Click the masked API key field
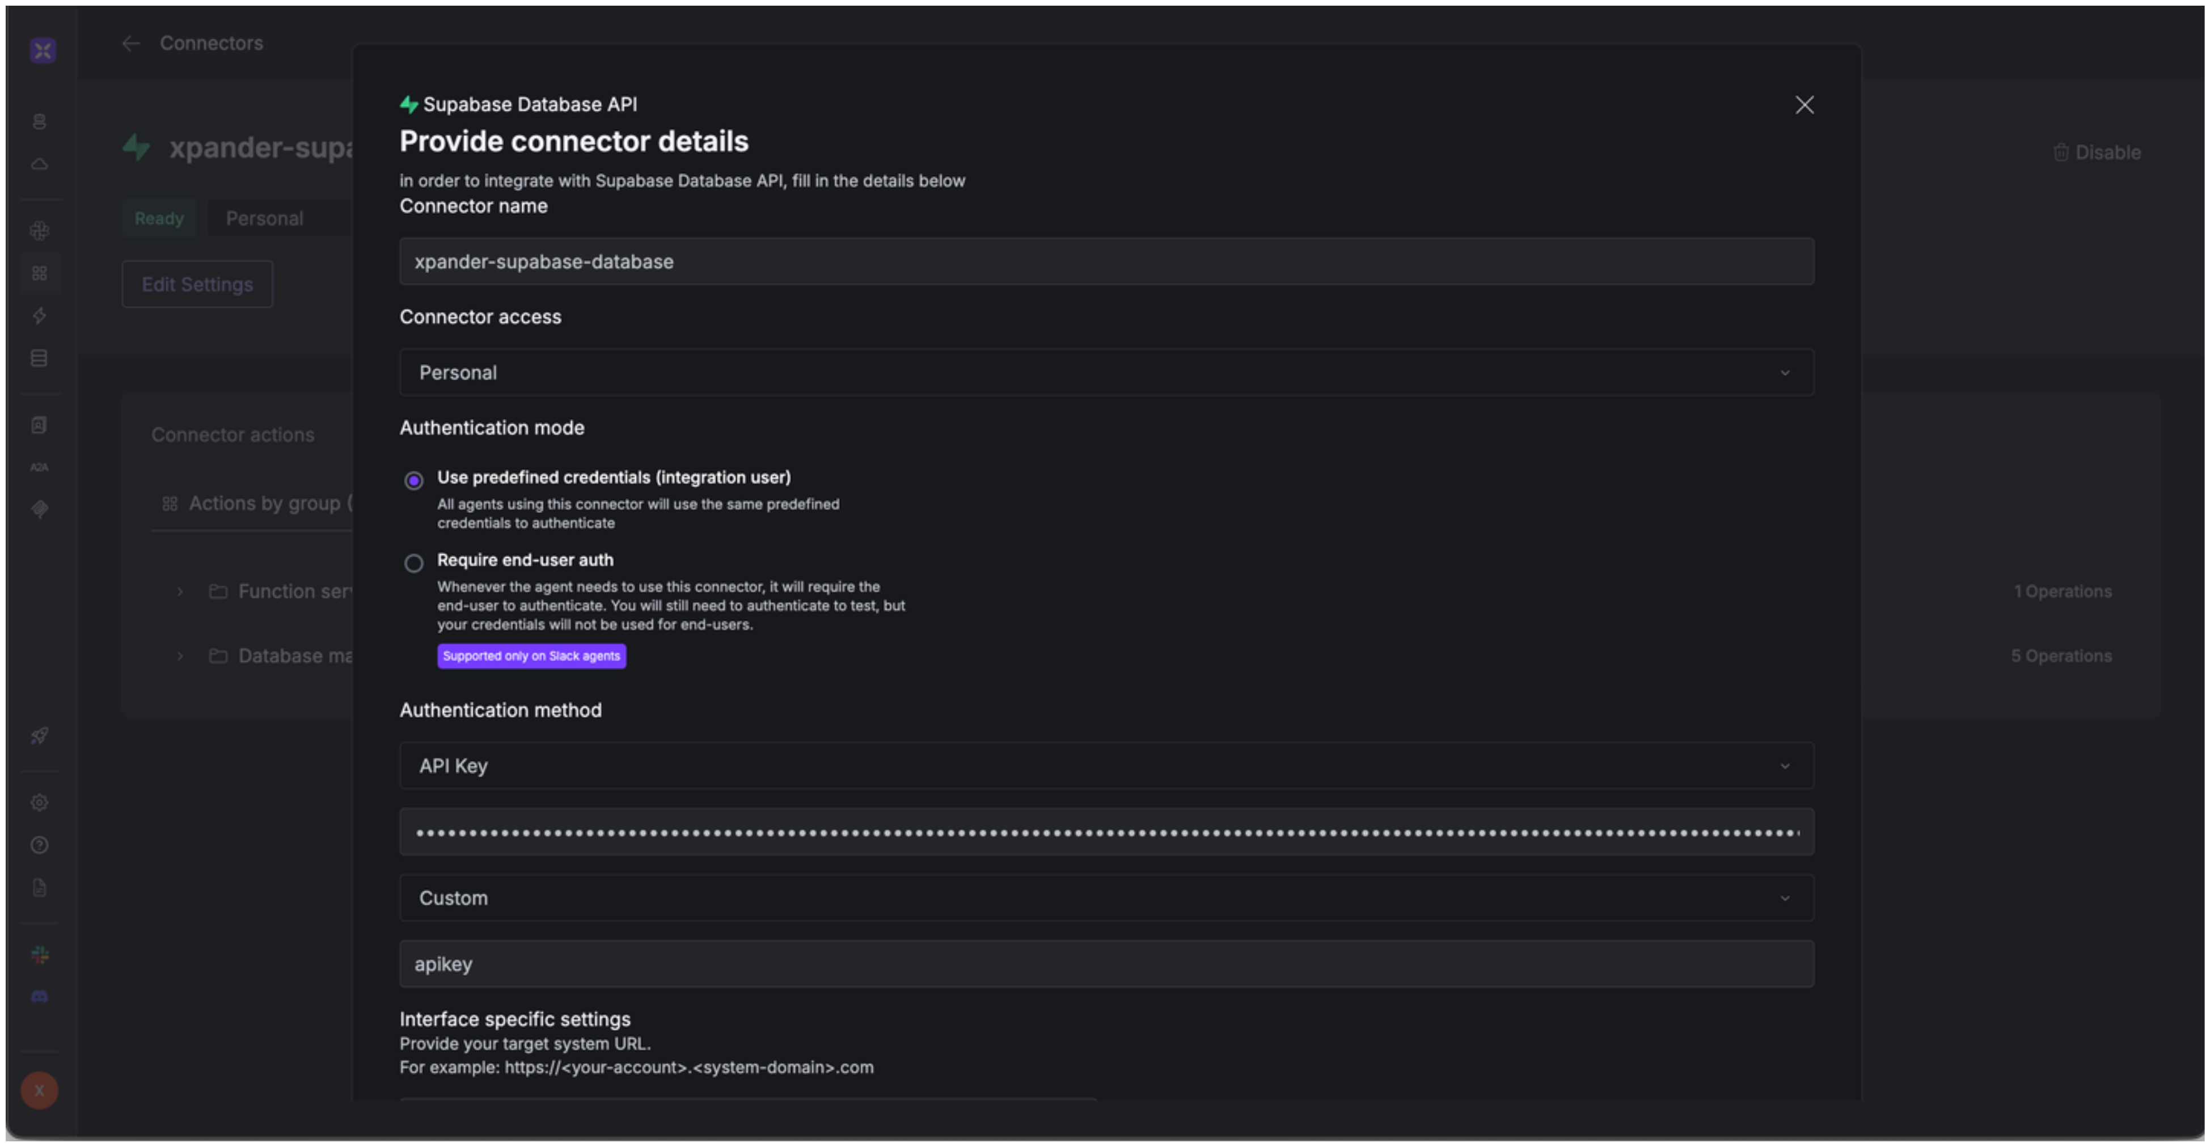The width and height of the screenshot is (2210, 1147). [1106, 832]
